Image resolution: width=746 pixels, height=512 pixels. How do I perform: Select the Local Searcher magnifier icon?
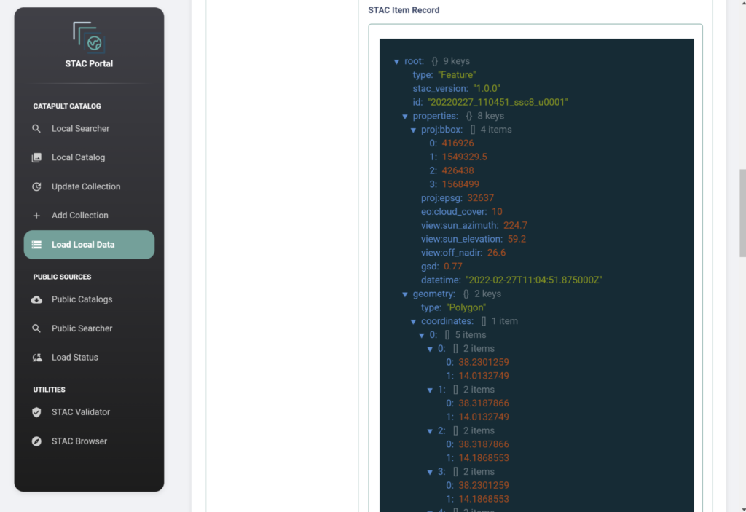pos(36,128)
